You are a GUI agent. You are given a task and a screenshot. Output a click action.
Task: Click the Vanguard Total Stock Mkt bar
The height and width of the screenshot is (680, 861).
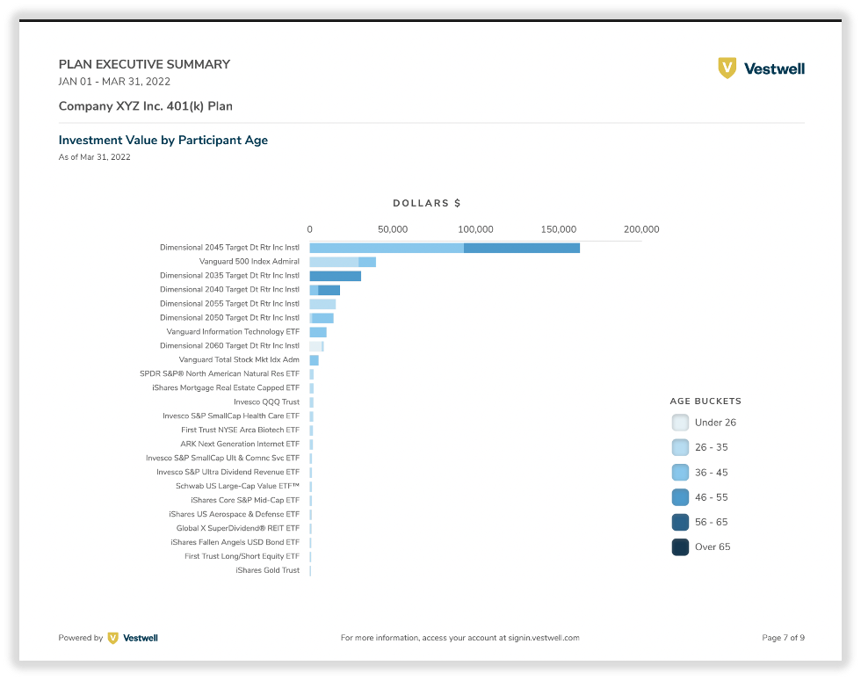(315, 360)
